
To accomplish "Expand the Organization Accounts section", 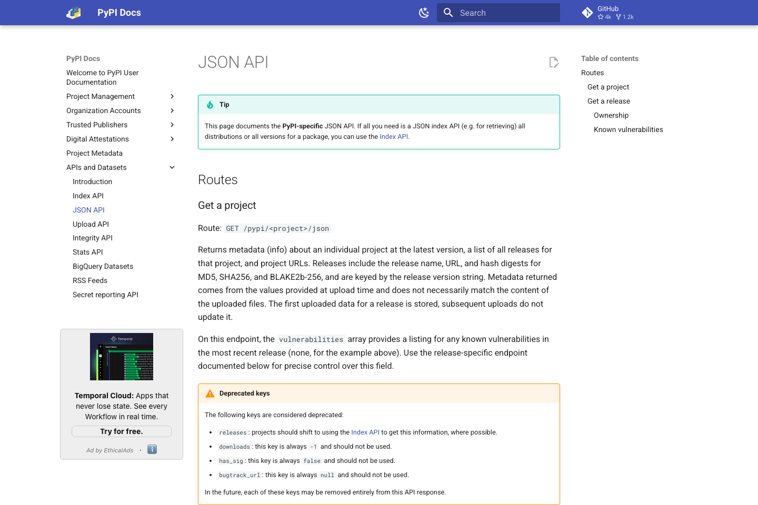I will (172, 110).
